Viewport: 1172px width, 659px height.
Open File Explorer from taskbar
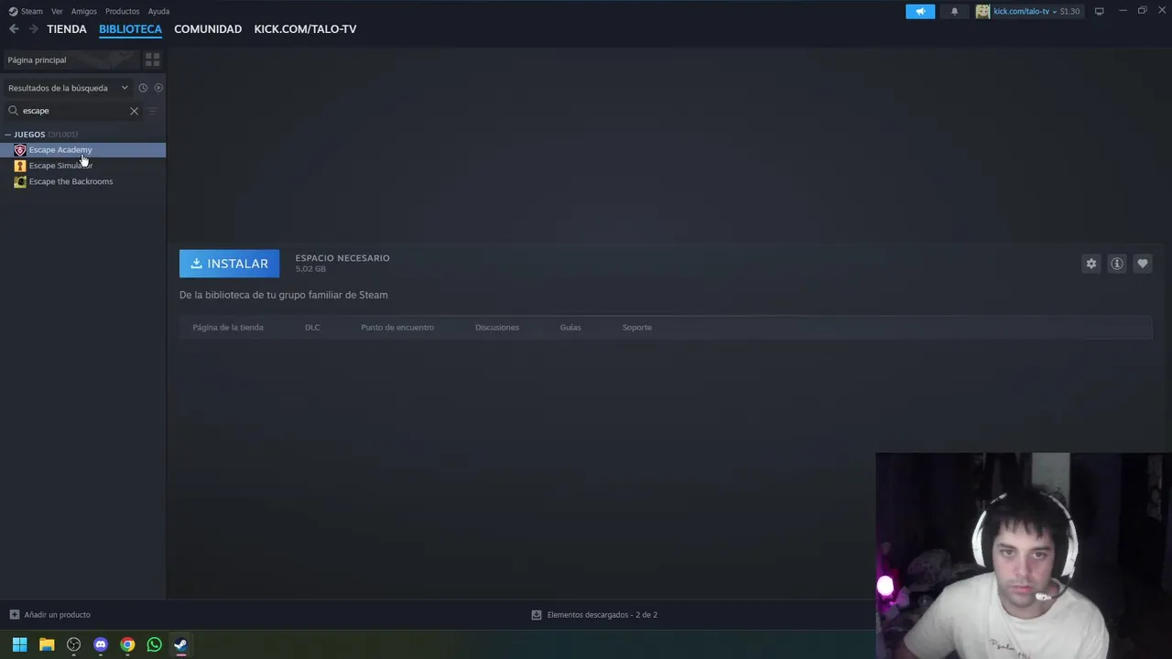47,644
